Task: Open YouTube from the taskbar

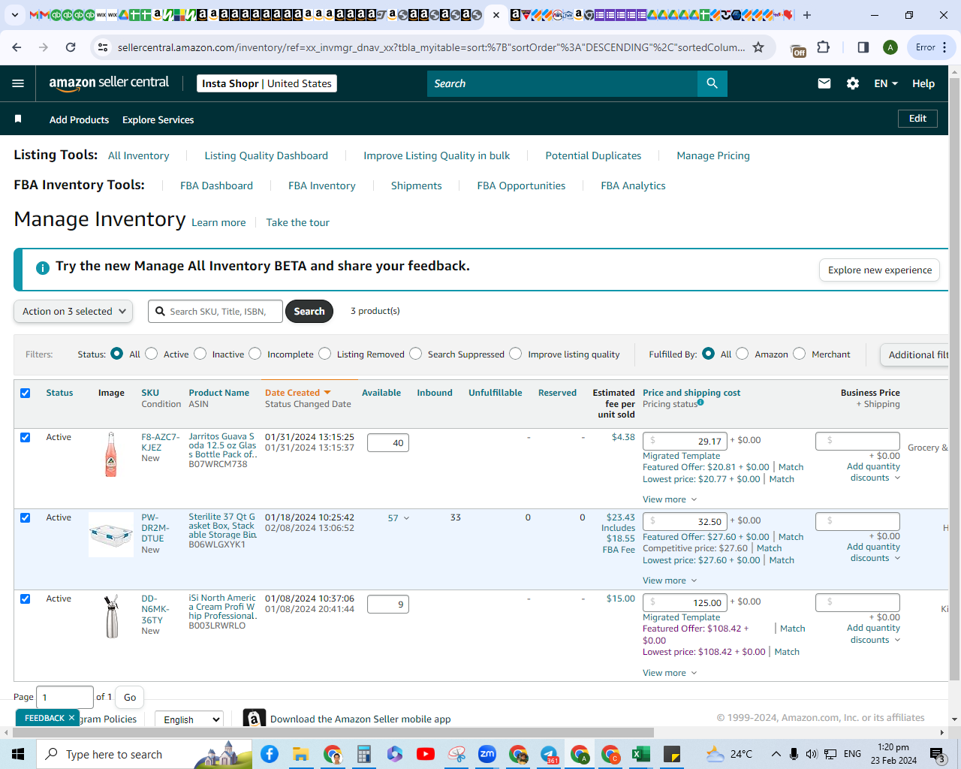Action: 425,754
